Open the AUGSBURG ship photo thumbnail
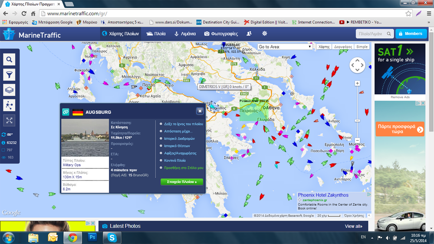Screen dimensions: 434x244 tap(85, 138)
